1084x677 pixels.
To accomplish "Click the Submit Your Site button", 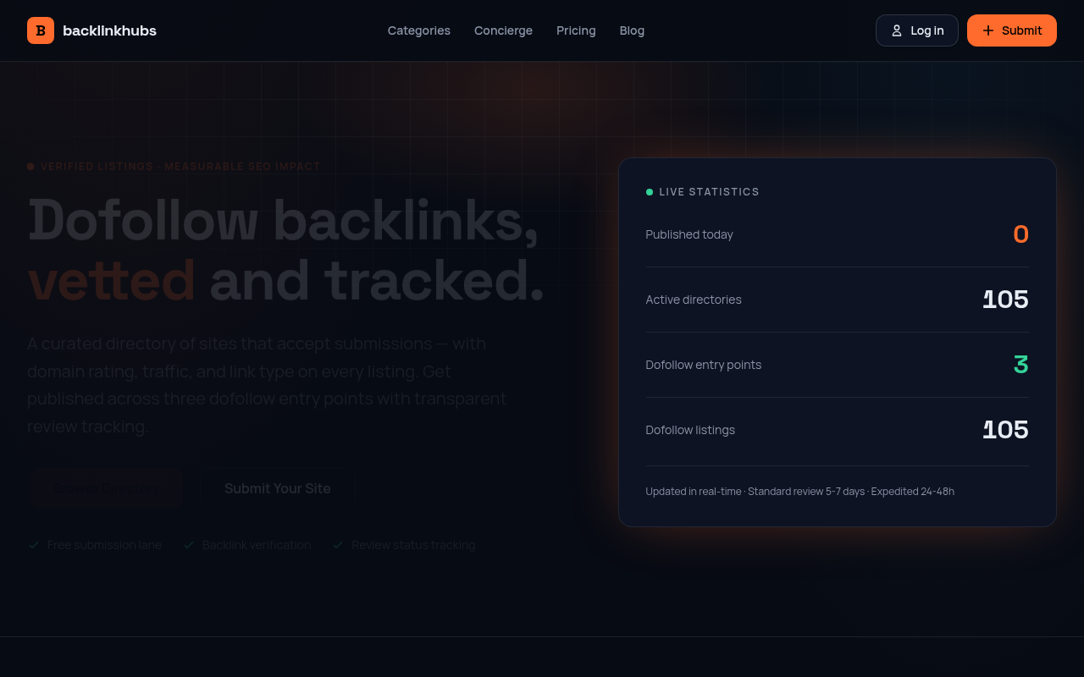I will (278, 488).
